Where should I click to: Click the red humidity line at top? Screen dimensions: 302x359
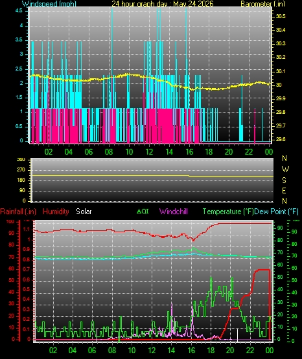coord(153,232)
